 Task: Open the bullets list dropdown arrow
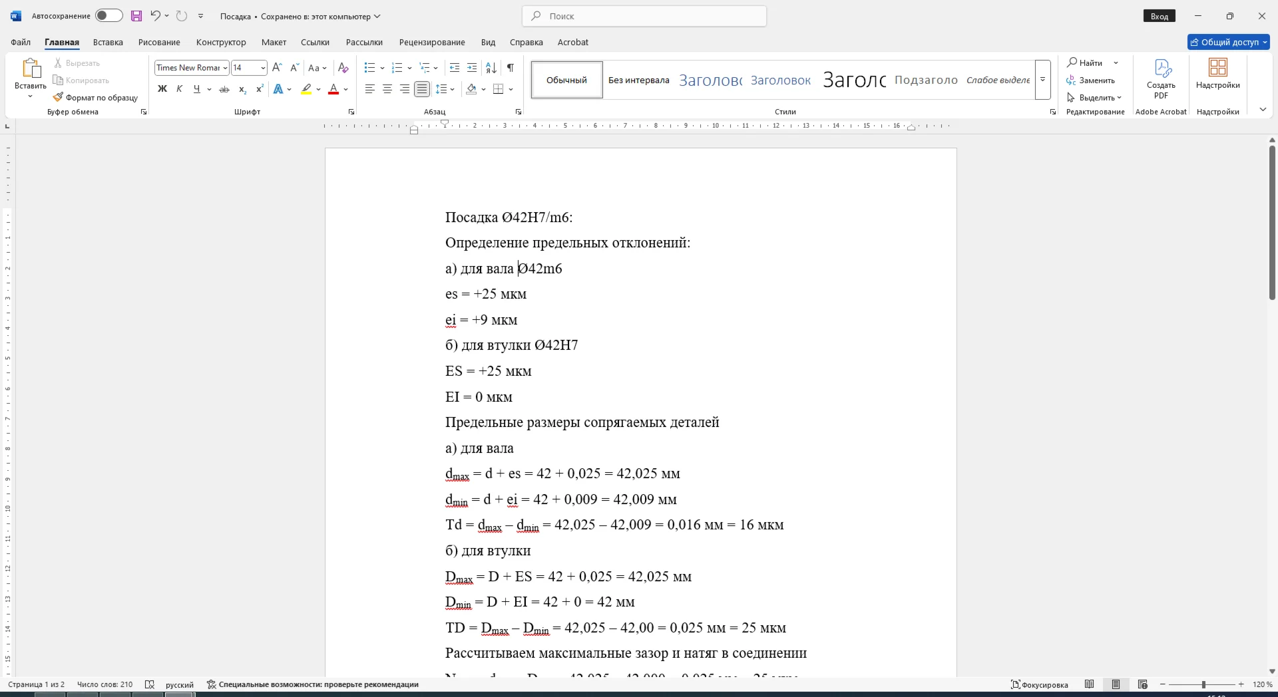pos(382,68)
